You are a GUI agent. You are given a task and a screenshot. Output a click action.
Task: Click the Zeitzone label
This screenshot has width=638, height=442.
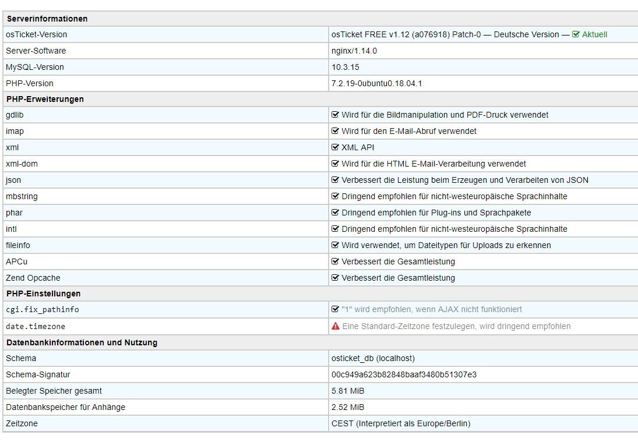click(22, 423)
